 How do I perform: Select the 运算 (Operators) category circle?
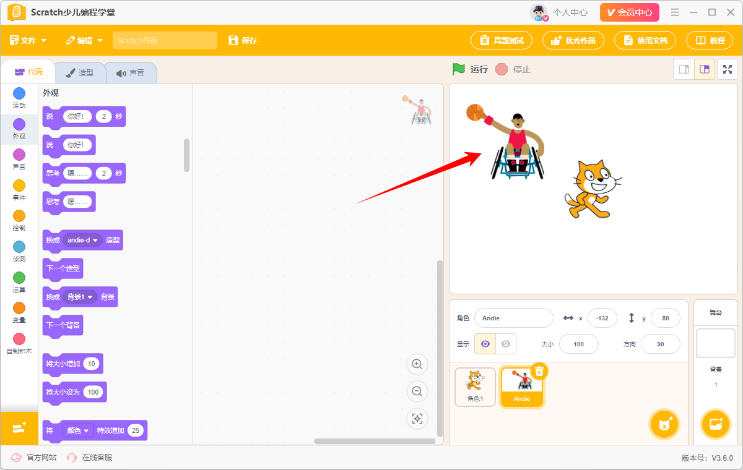[x=19, y=278]
